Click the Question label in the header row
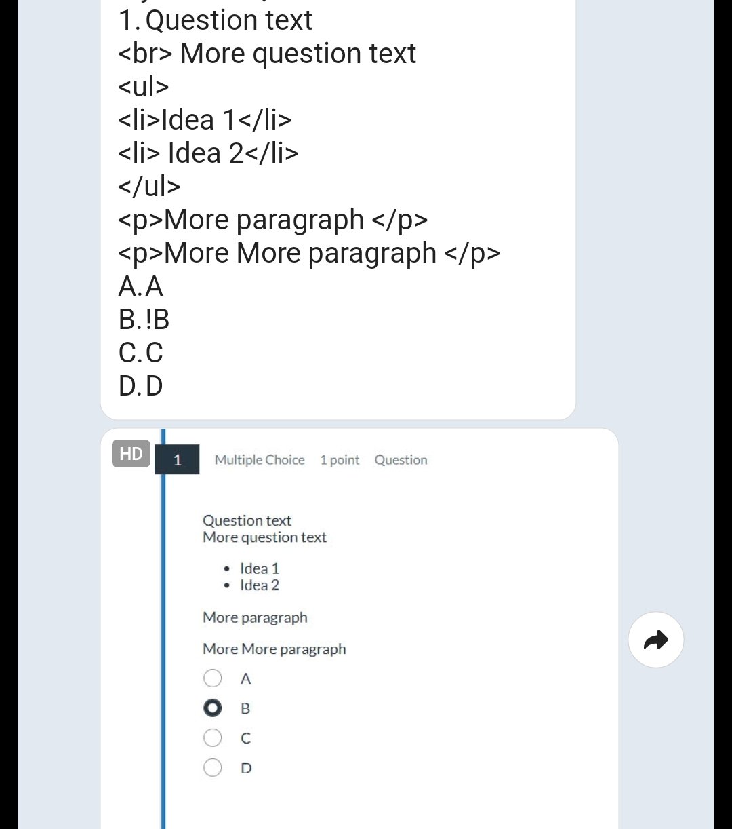 [401, 459]
